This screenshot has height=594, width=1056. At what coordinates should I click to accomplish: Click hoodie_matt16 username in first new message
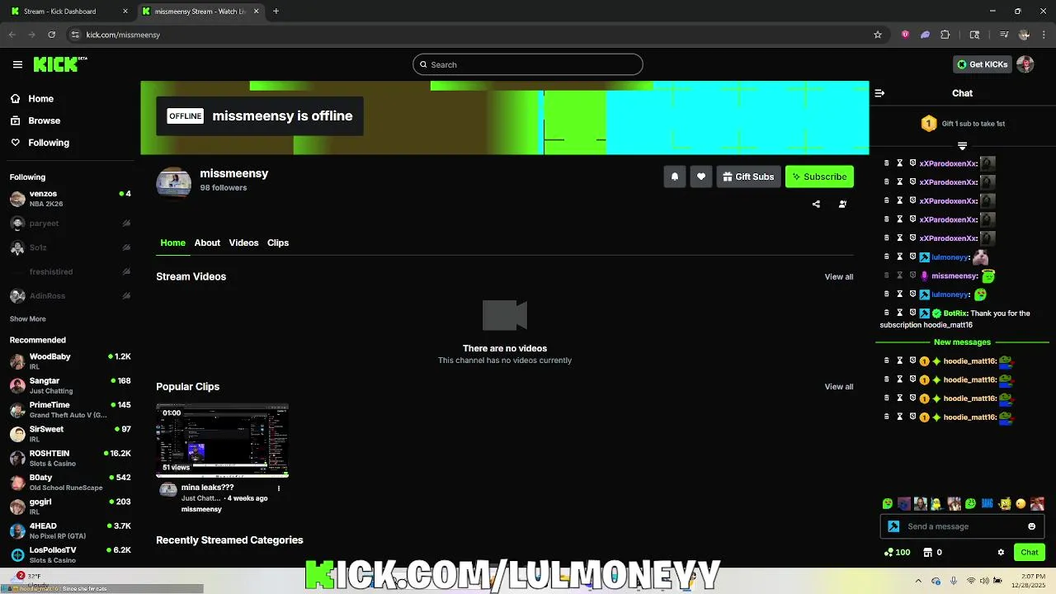970,361
